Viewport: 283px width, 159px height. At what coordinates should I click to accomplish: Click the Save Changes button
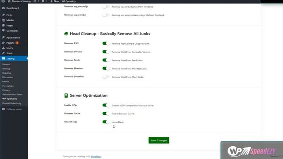click(x=159, y=140)
